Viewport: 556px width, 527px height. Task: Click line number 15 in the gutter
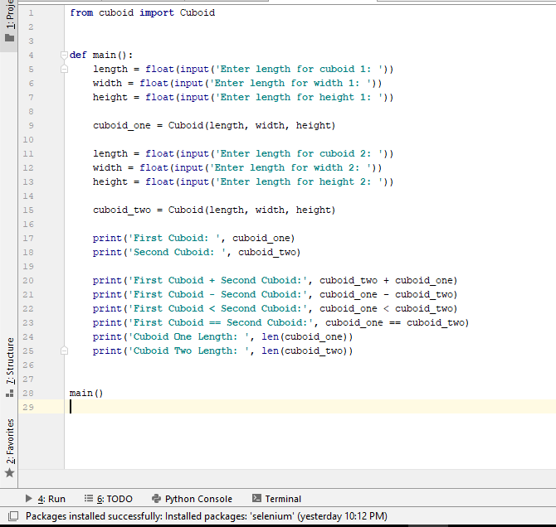(x=28, y=210)
